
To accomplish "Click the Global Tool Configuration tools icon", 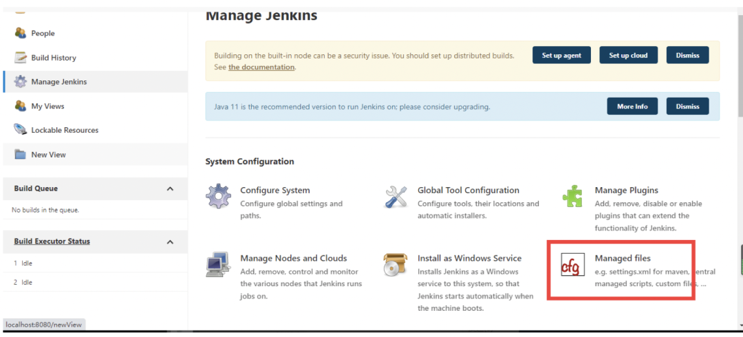I will pyautogui.click(x=396, y=196).
